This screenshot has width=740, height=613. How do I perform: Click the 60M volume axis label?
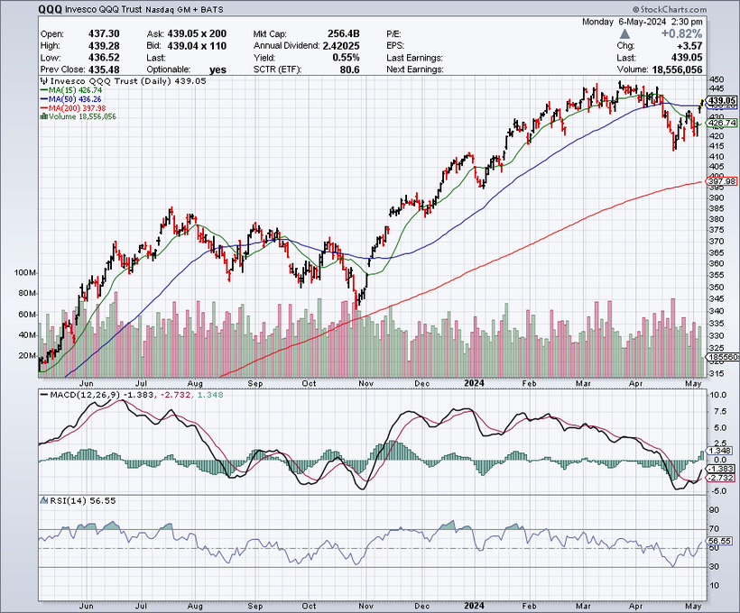click(x=27, y=315)
